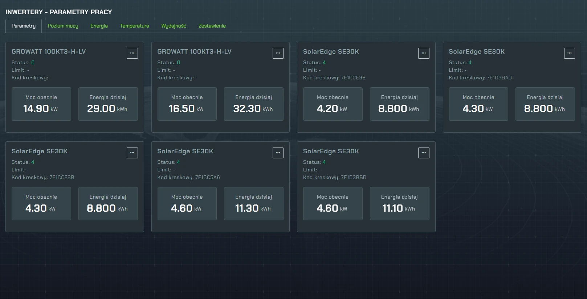
Task: Open the three-dot menu for inverter 7E1CCF8B
Action: (132, 153)
